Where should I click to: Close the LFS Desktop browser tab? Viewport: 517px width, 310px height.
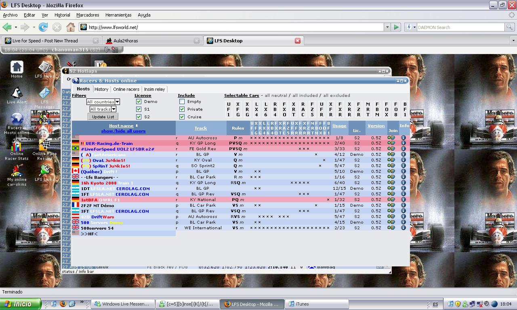(298, 40)
